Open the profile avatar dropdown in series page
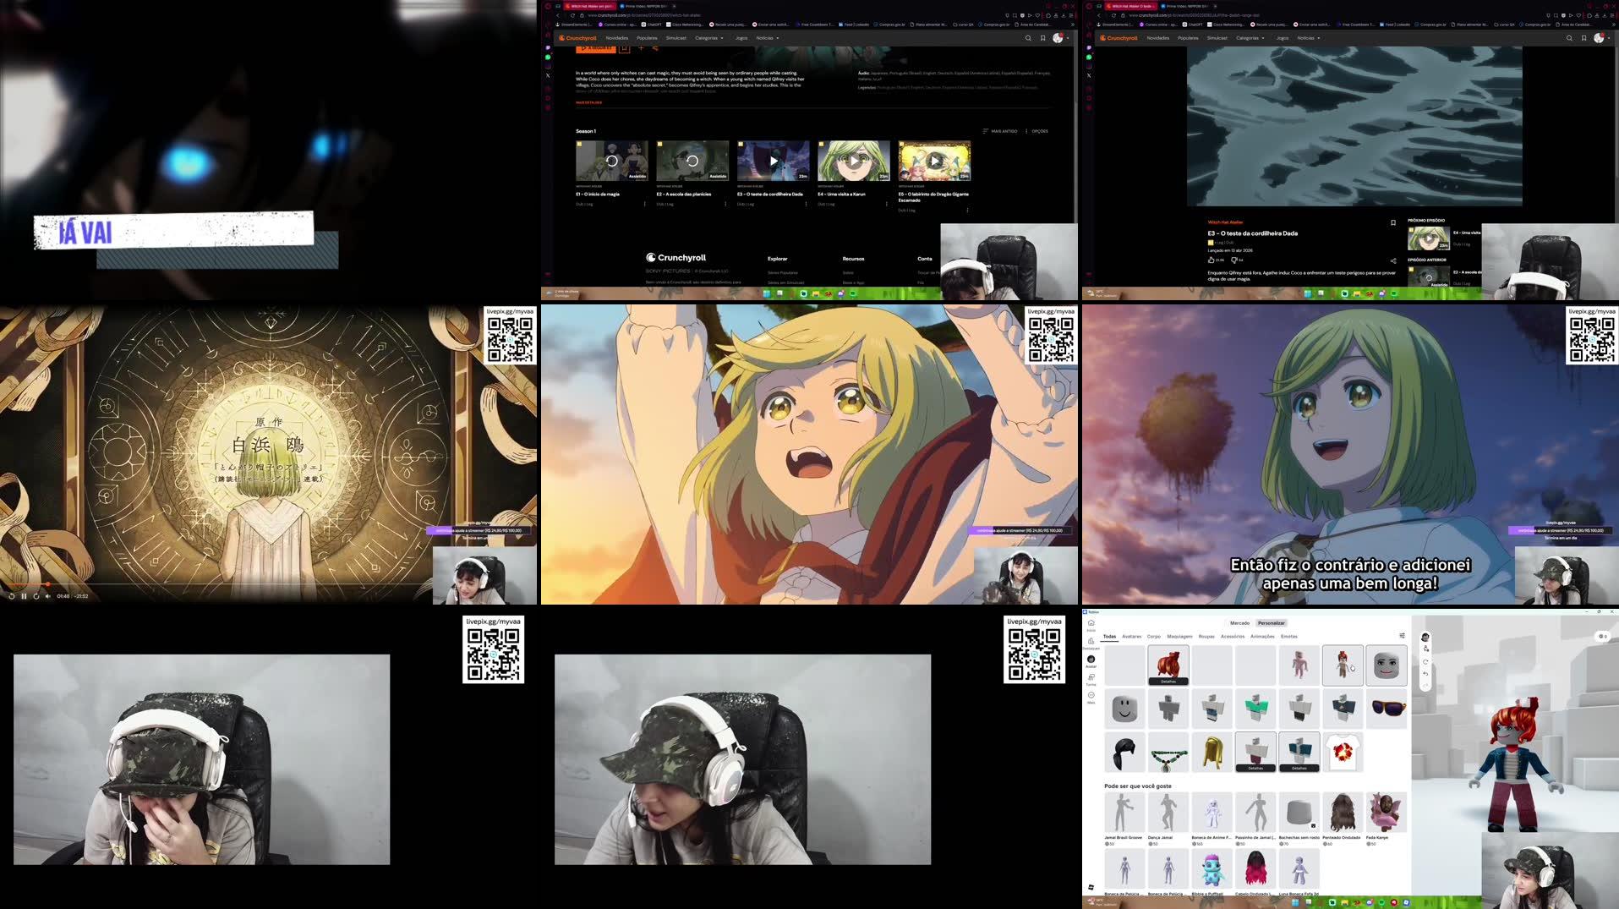 coord(1060,38)
